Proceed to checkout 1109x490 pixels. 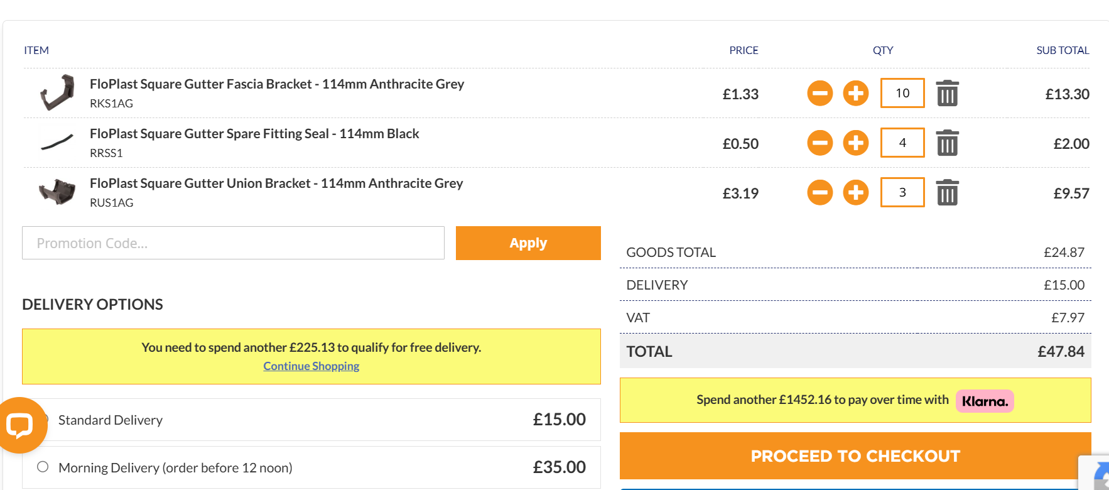coord(855,456)
